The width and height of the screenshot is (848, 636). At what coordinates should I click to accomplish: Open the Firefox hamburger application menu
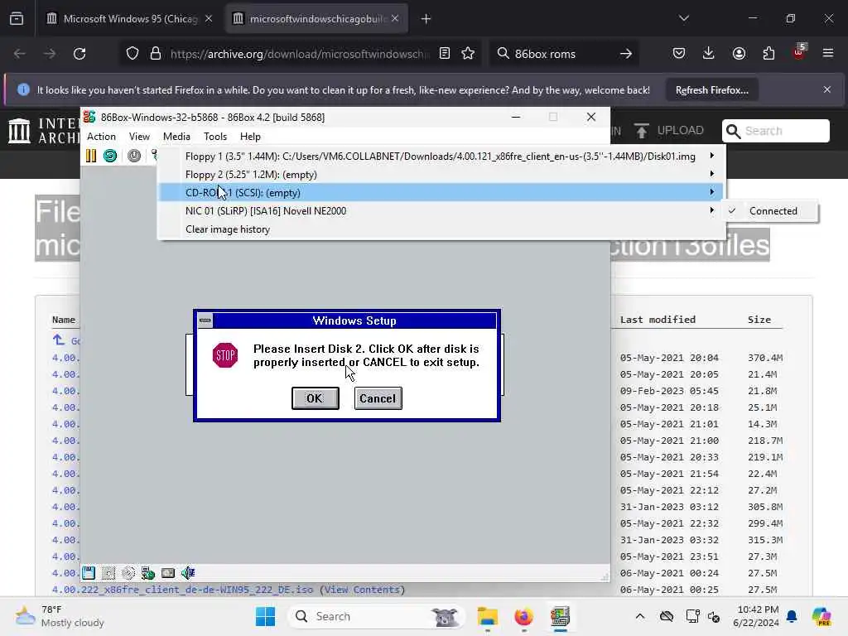tap(828, 54)
